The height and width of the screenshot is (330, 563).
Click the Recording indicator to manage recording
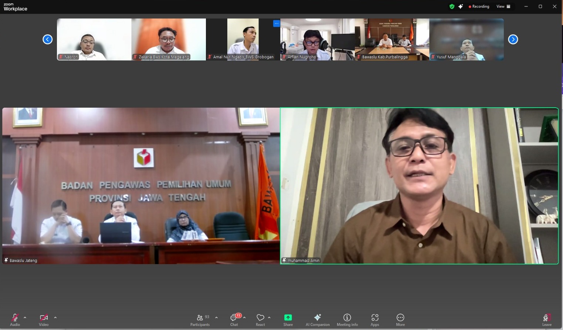479,6
